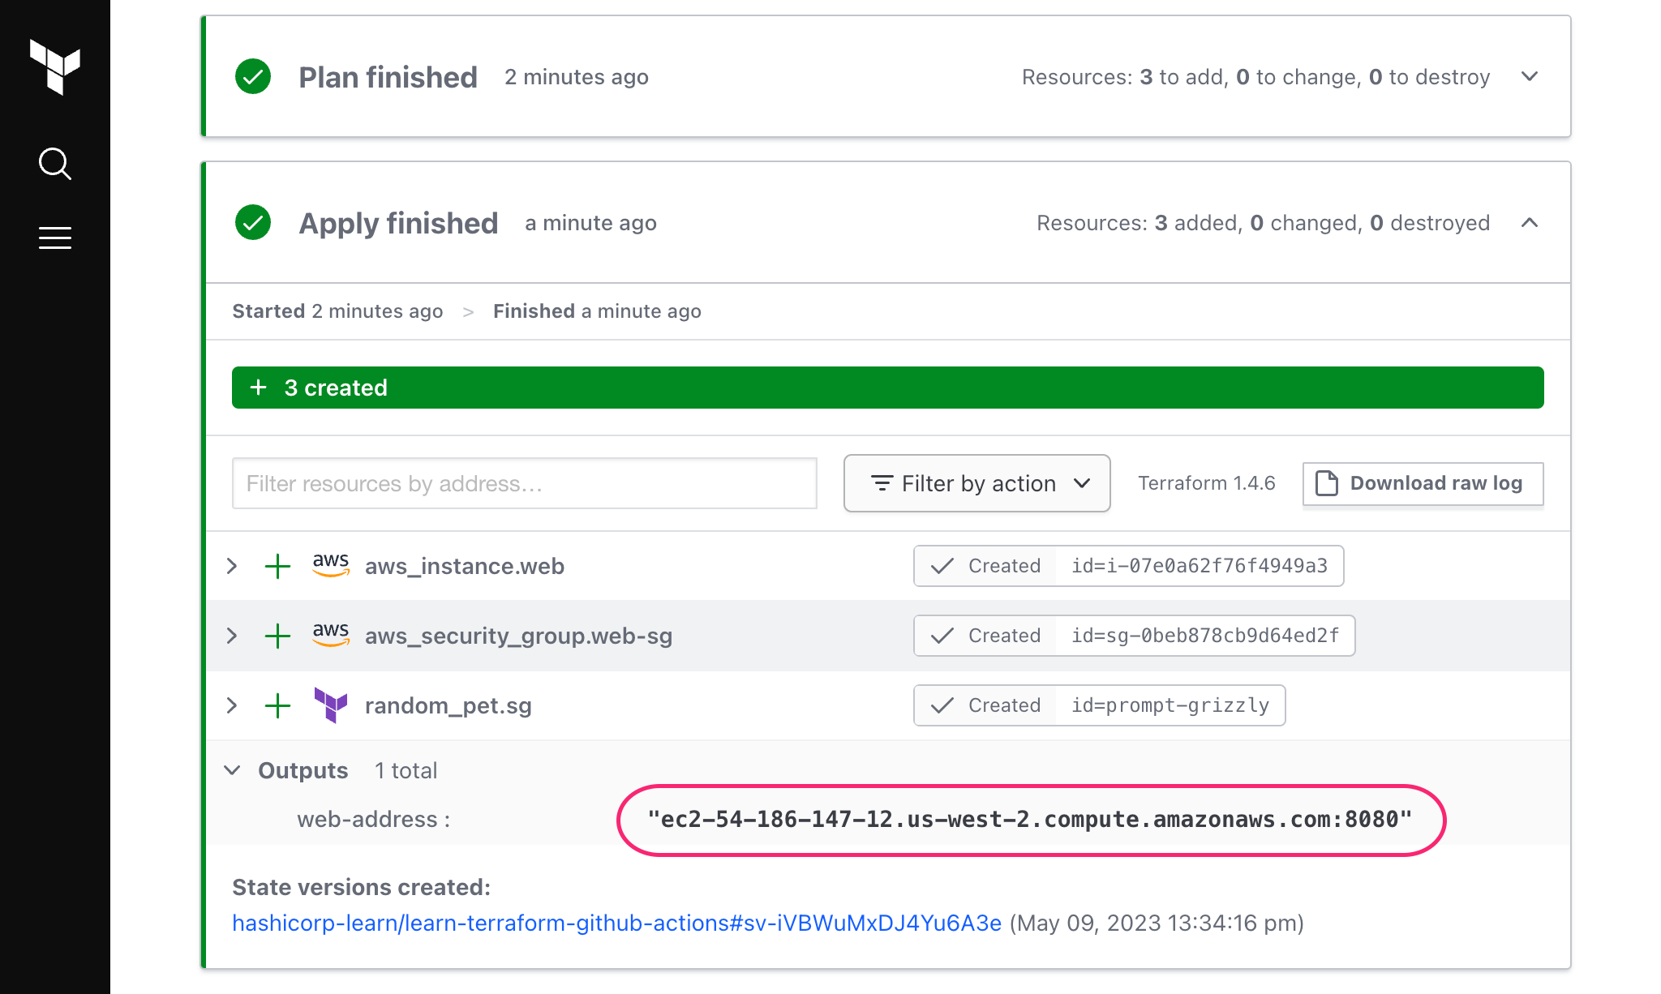Click the AWS icon beside aws_security_group.web-sg
Screen dimensions: 1661x994
331,635
